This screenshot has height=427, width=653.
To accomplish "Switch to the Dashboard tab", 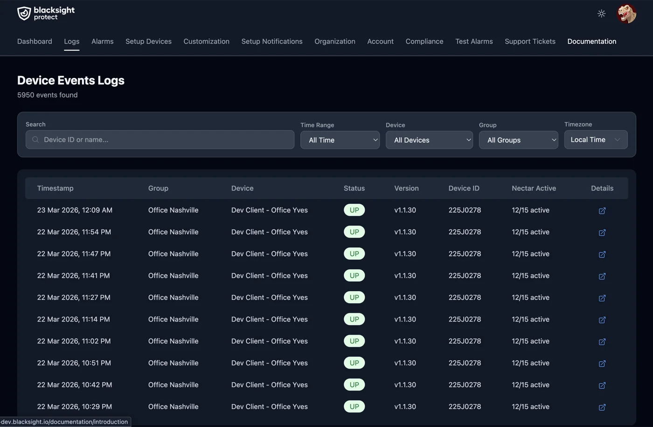I will (35, 42).
